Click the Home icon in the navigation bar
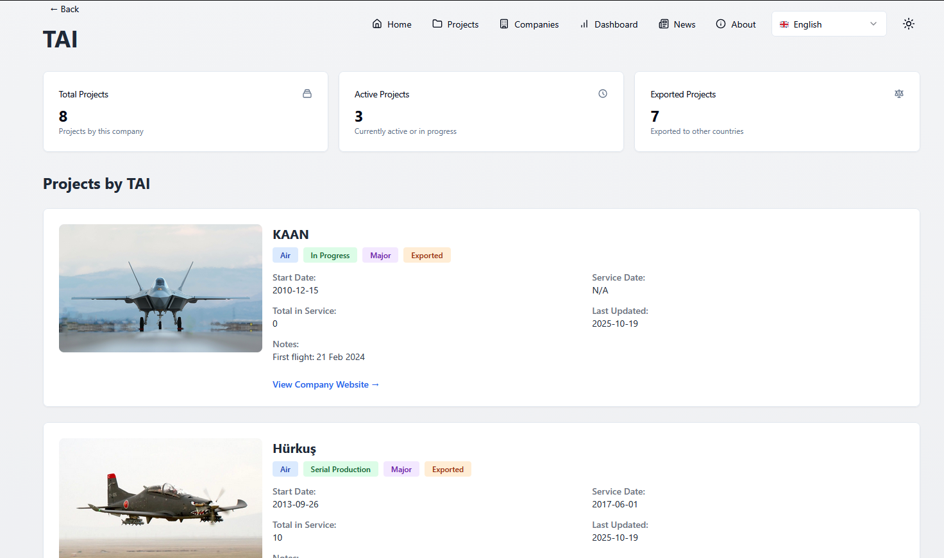The width and height of the screenshot is (944, 558). click(376, 24)
